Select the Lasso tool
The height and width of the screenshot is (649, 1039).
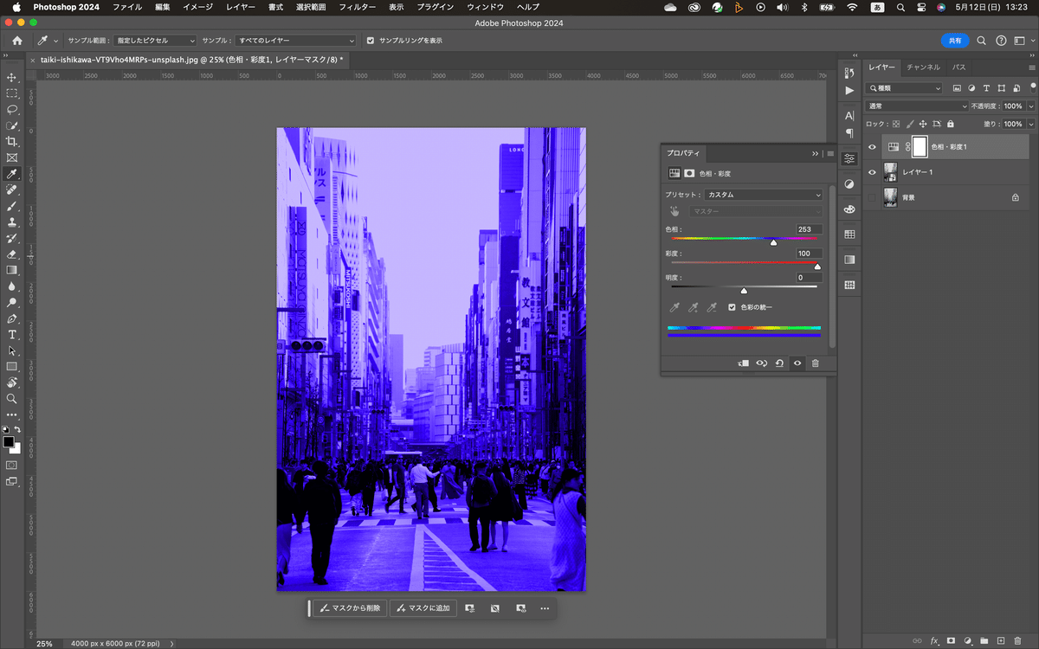(x=12, y=110)
